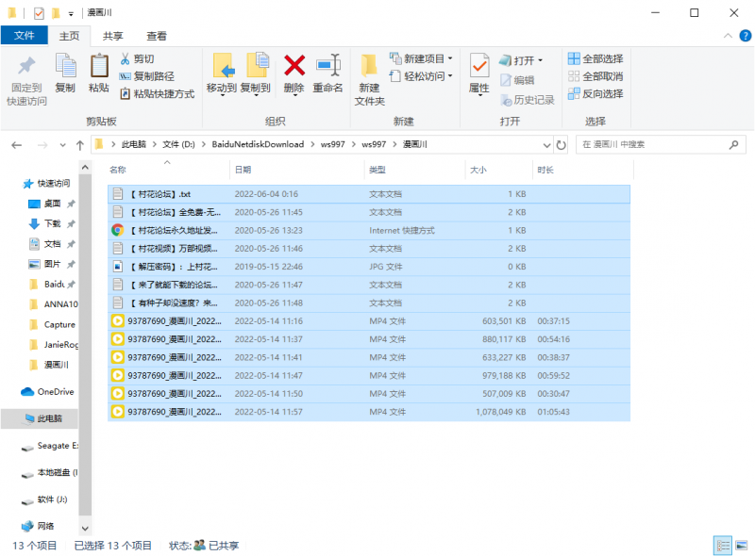Switch to the Share ribbon tab
Viewport: 755px width, 556px height.
point(112,36)
